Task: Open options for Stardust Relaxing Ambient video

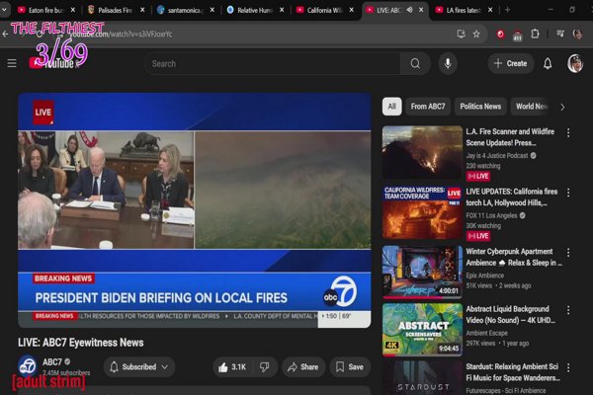Action: pos(568,367)
